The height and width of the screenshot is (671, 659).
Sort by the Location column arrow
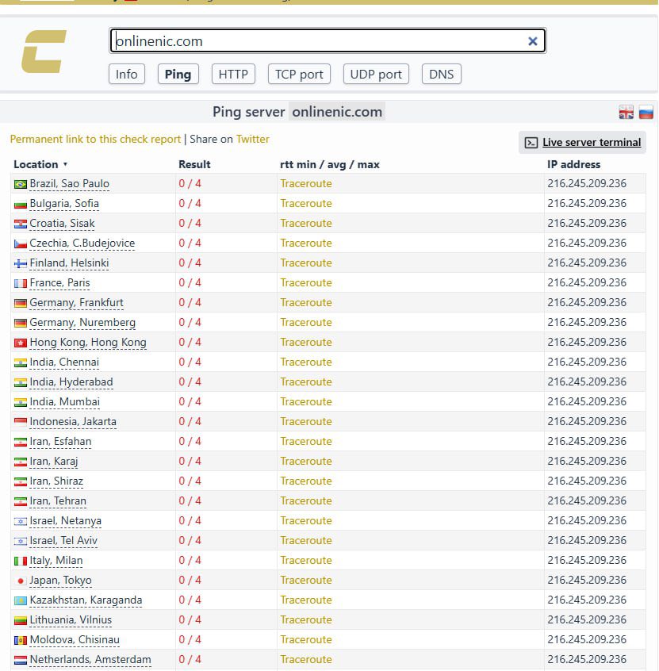point(65,165)
